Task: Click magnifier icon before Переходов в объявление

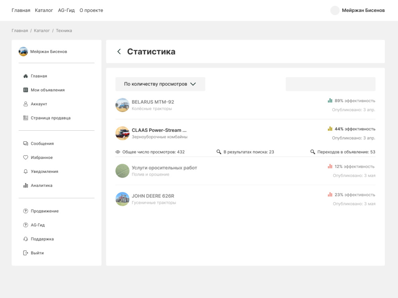Action: pyautogui.click(x=313, y=152)
